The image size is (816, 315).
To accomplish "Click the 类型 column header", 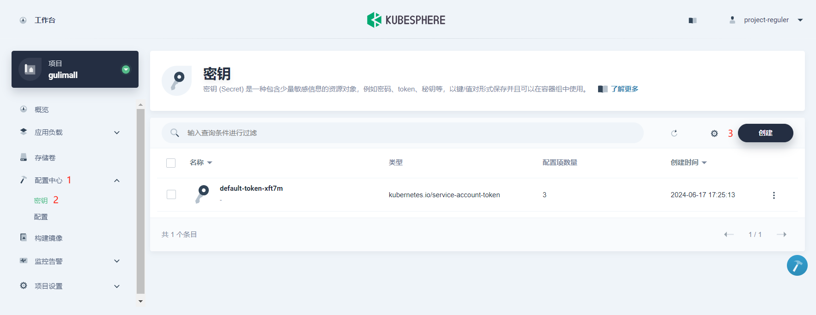I will click(396, 163).
